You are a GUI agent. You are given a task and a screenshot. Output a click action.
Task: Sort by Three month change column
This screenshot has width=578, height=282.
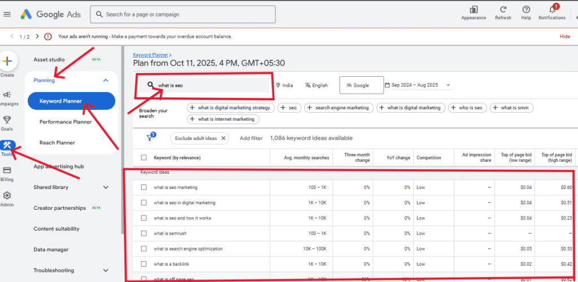point(357,157)
